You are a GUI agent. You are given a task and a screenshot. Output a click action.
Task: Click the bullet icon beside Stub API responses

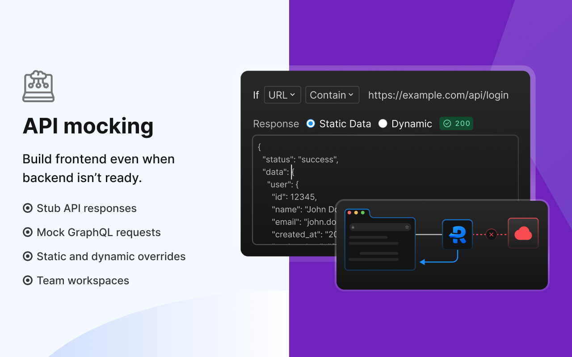[27, 208]
